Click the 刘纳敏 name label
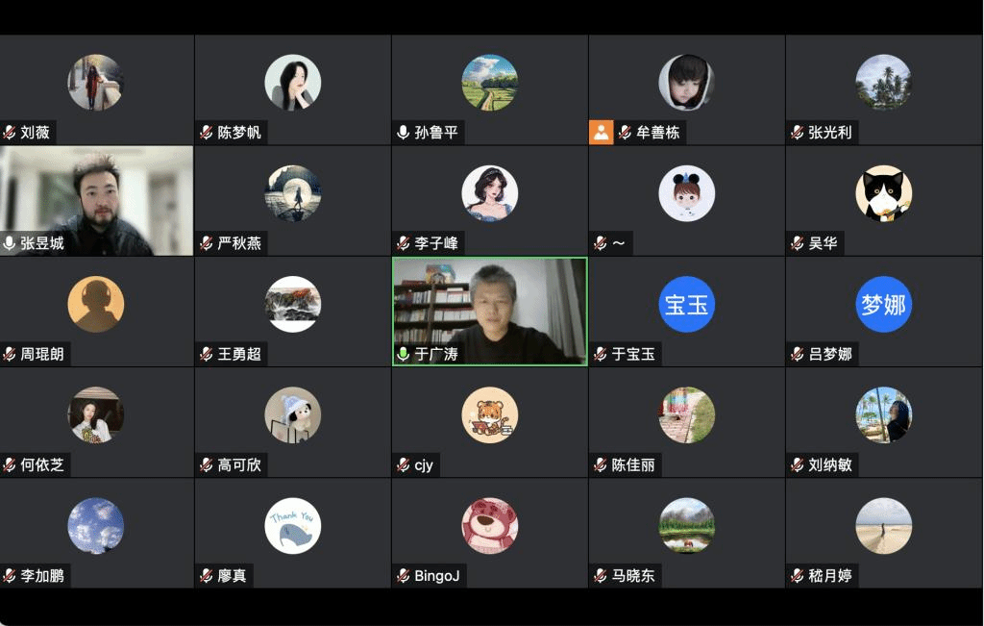 (x=829, y=465)
